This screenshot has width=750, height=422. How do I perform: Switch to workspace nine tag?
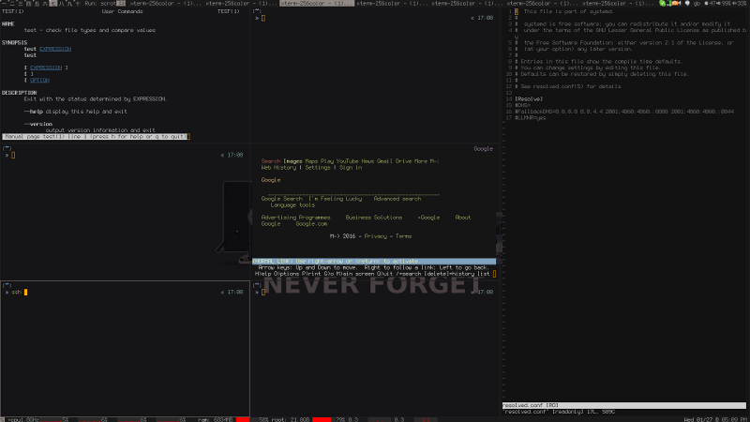(x=68, y=3)
